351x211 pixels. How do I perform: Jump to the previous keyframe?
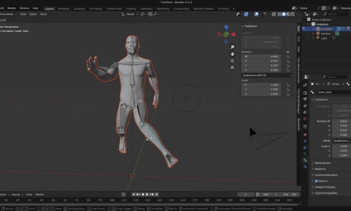[138, 194]
